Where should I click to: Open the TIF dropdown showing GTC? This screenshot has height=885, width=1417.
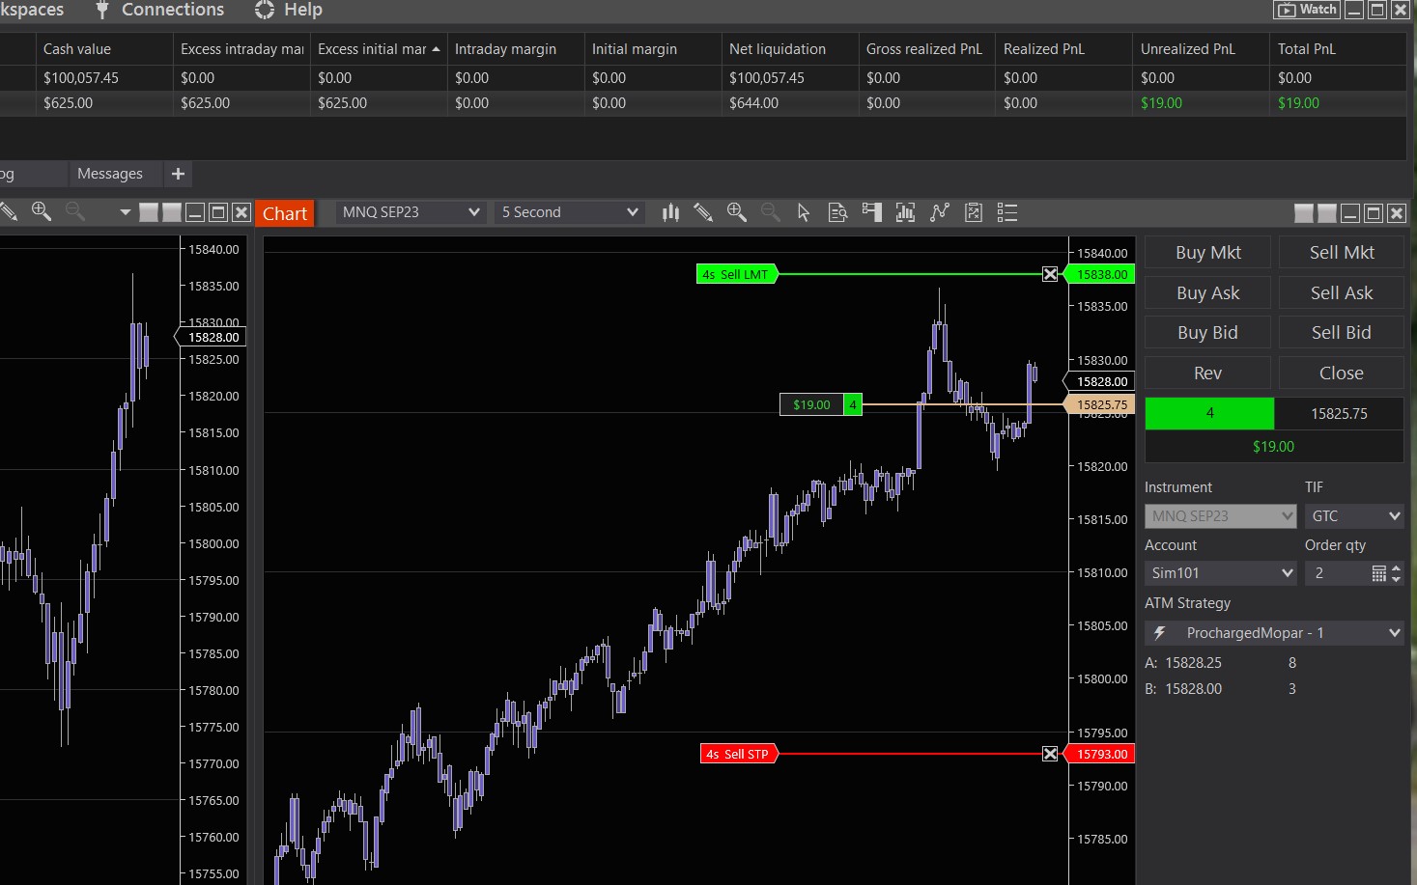click(1354, 516)
